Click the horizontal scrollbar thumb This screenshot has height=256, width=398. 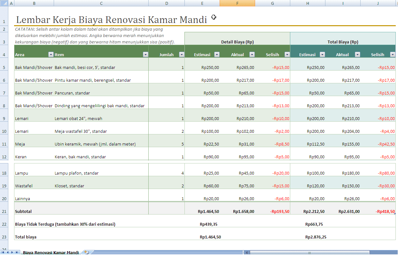pos(310,252)
